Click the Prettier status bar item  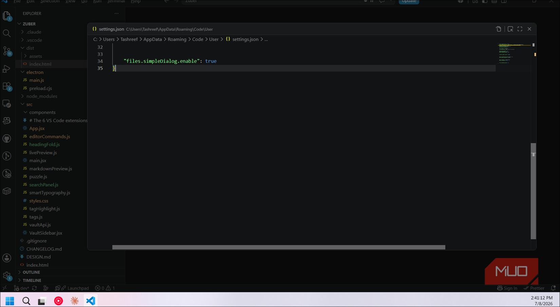coord(534,288)
